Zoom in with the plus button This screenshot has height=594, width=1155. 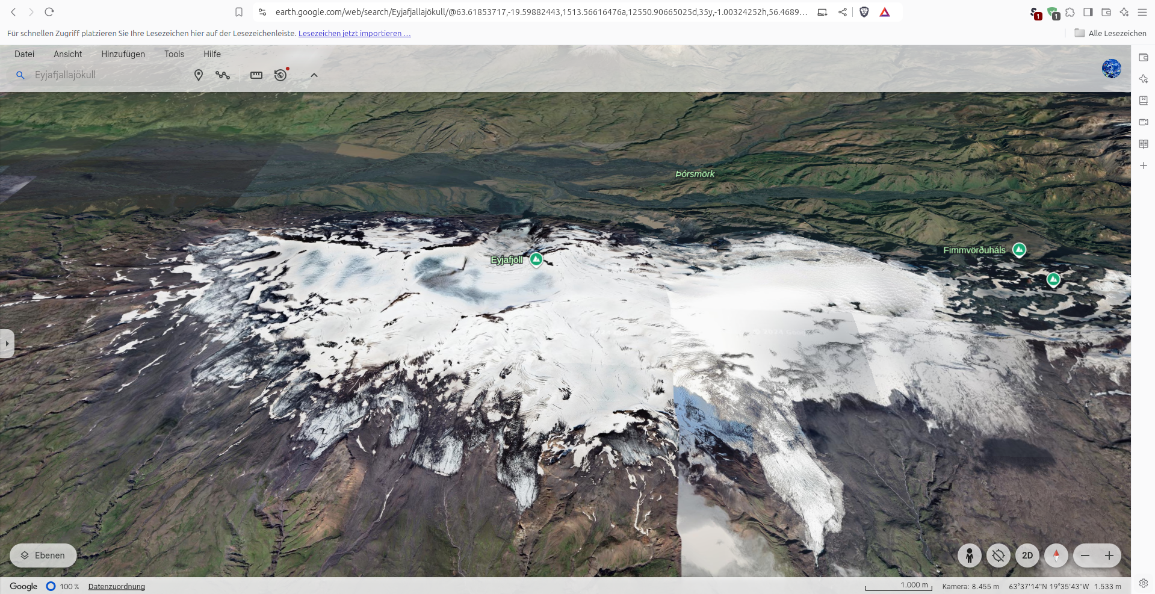point(1109,555)
